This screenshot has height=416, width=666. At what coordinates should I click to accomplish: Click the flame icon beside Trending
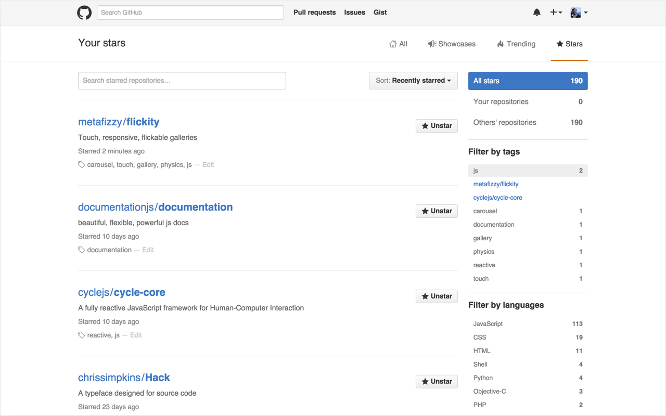tap(499, 44)
